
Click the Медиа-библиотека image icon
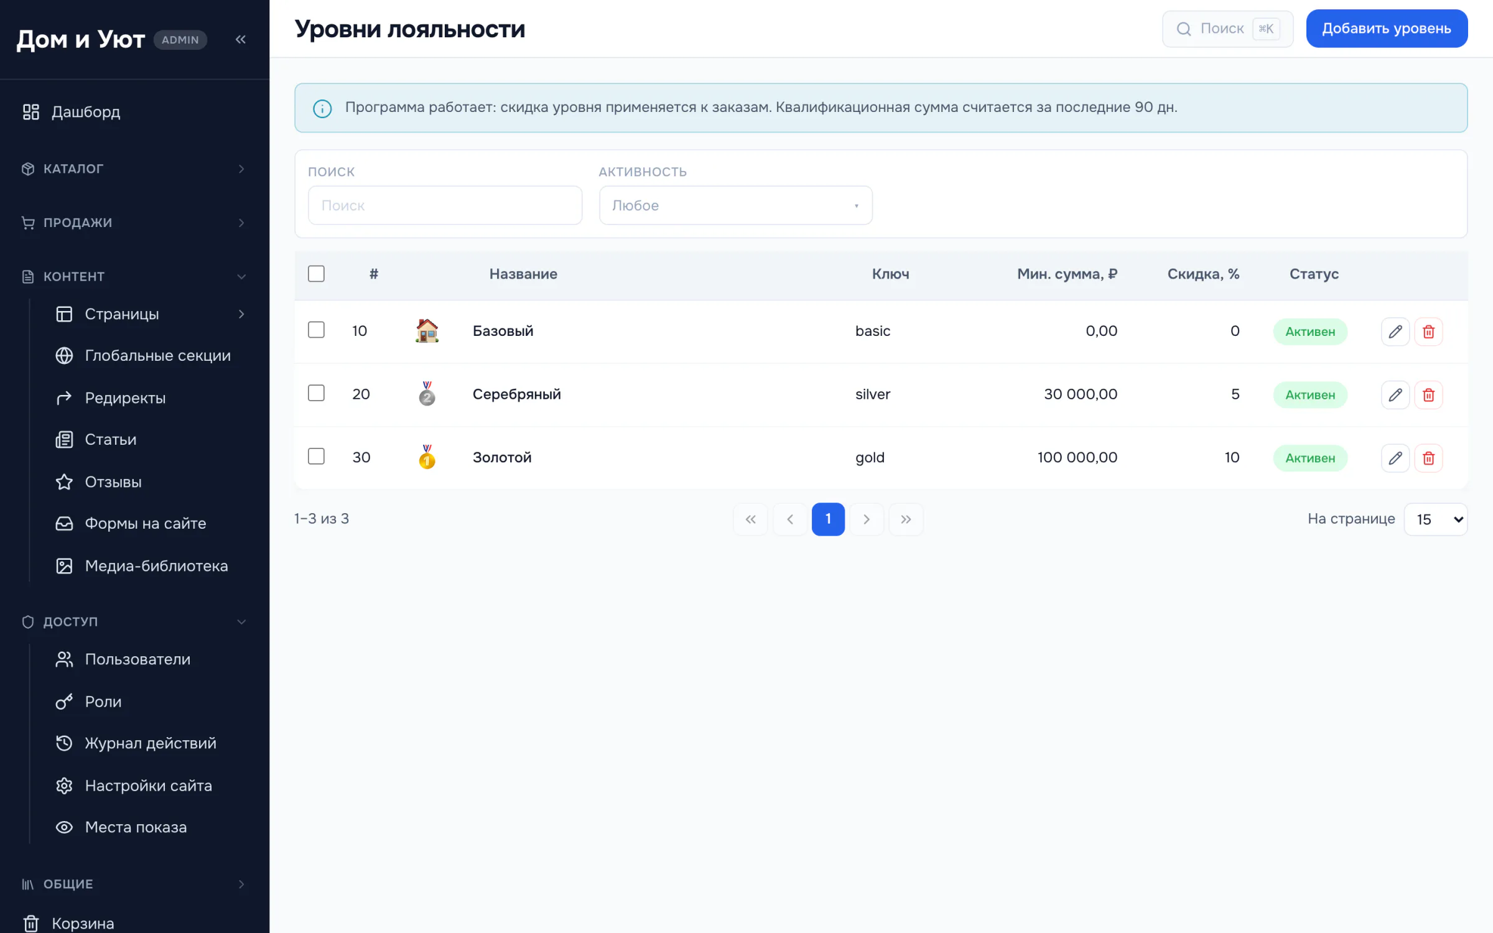pyautogui.click(x=64, y=566)
